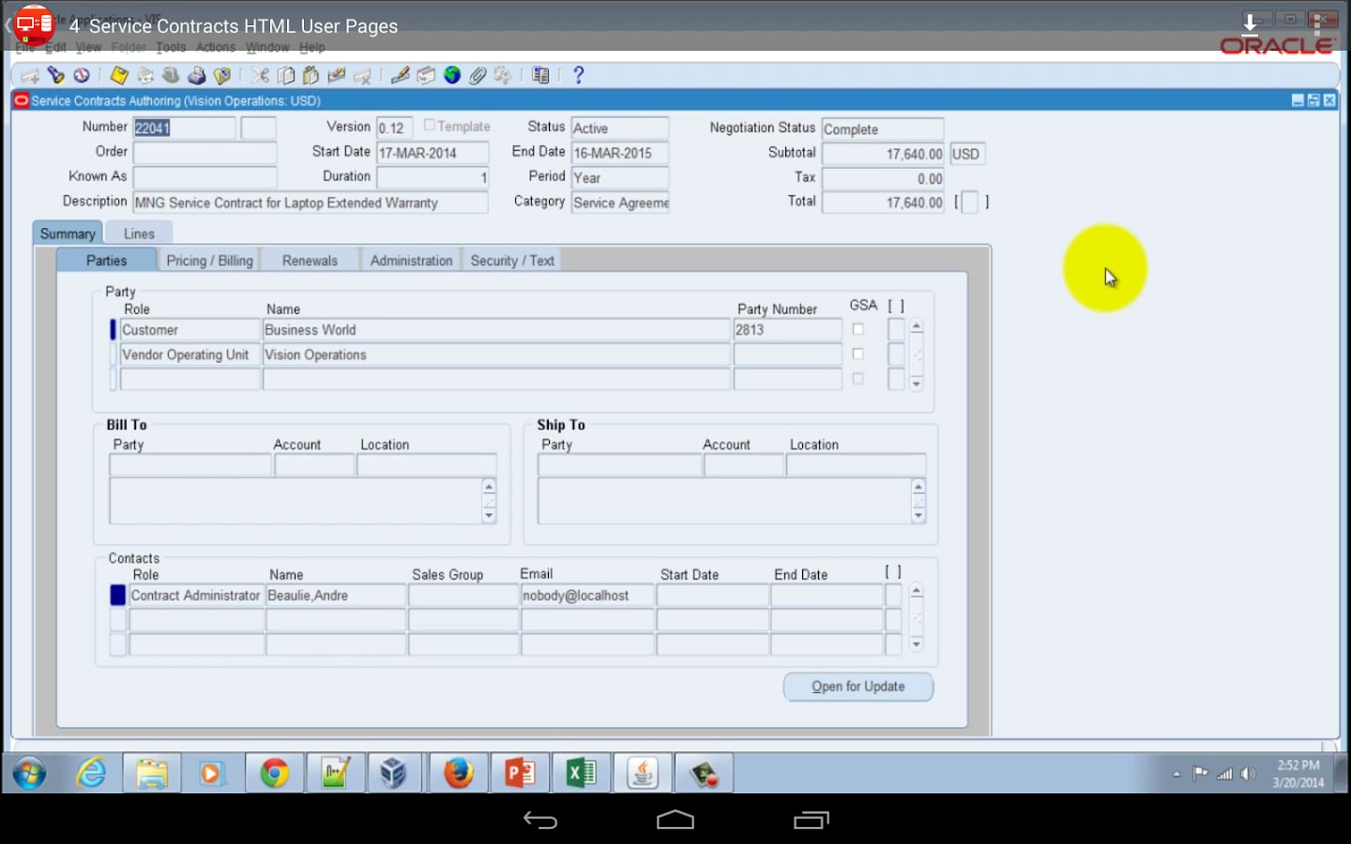Click the New record toolbar icon

(31, 76)
